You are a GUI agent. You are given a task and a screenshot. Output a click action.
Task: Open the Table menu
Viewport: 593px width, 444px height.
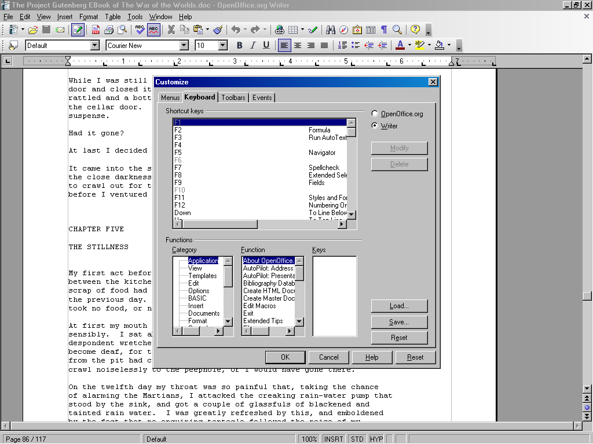[113, 17]
